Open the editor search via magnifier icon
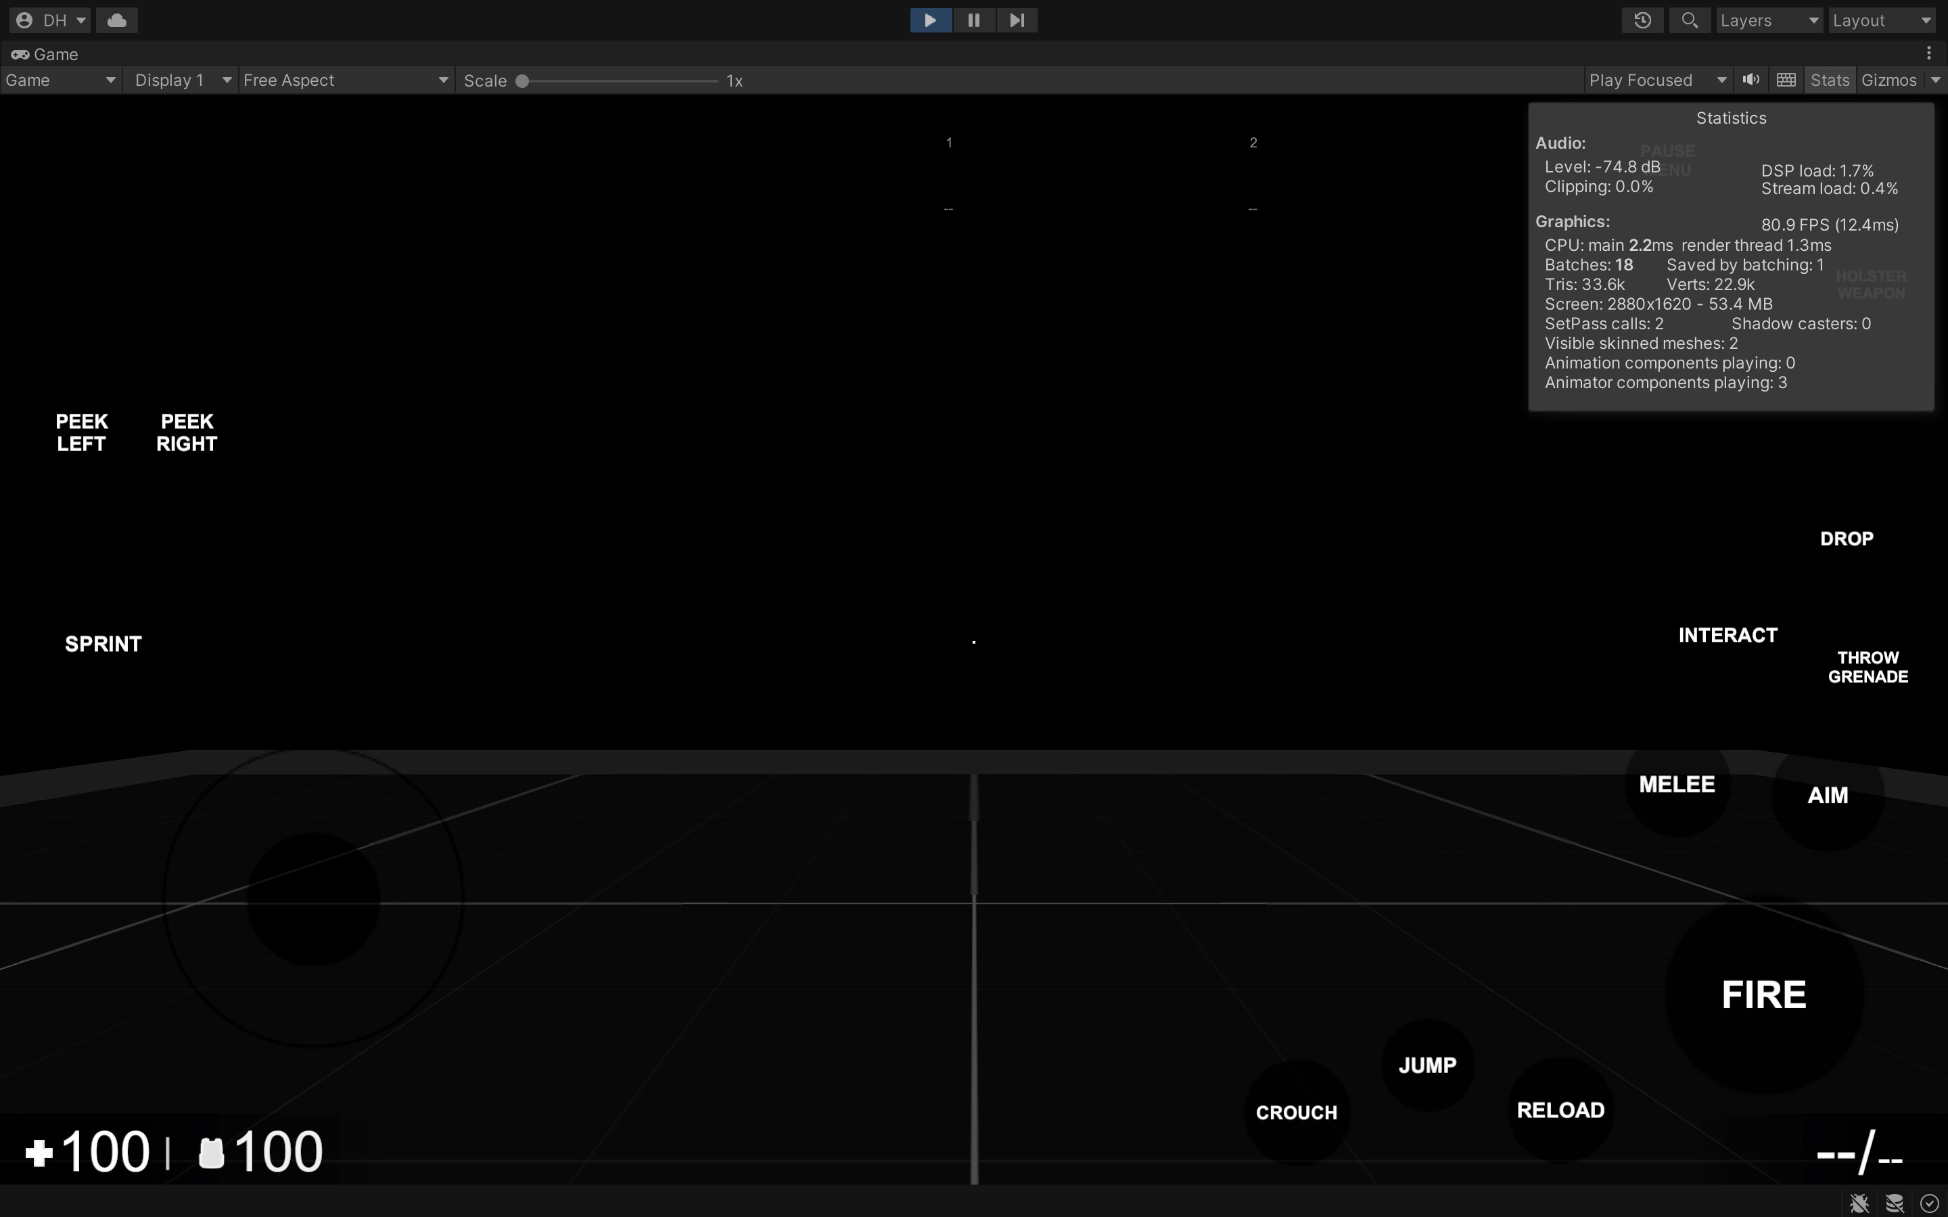Screen dimensions: 1948x1217 point(1690,20)
